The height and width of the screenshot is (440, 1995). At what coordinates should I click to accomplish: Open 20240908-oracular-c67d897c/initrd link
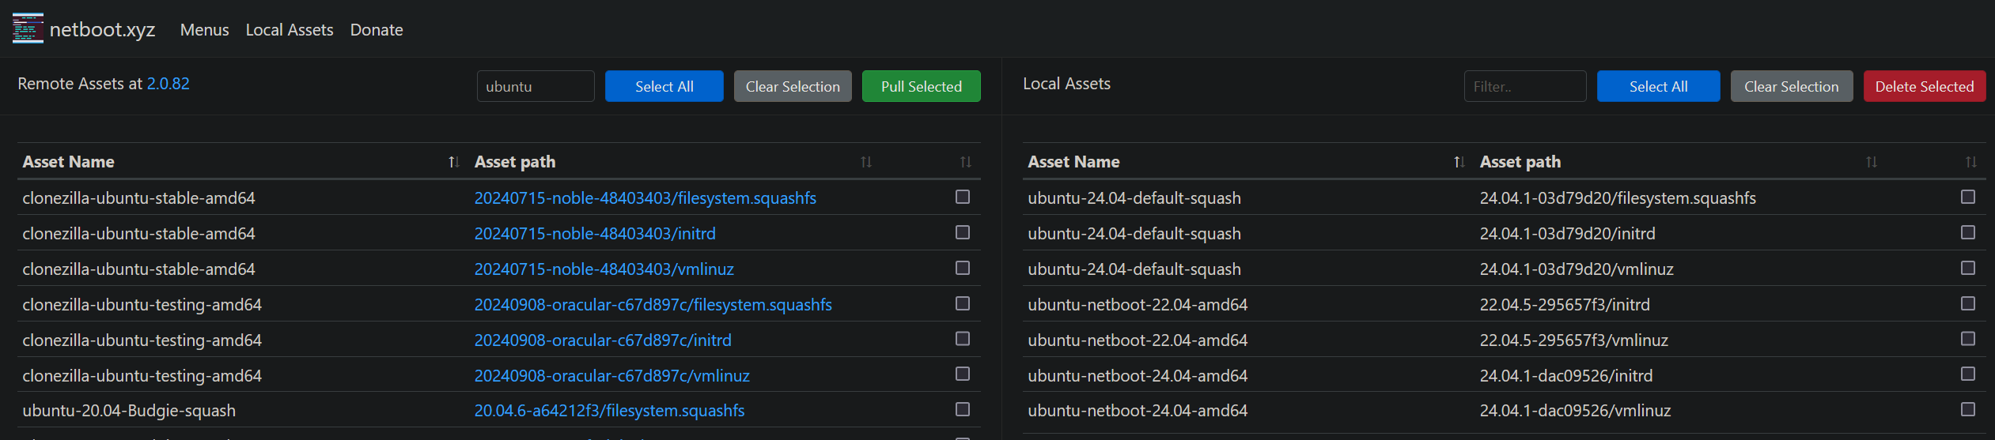click(x=603, y=340)
